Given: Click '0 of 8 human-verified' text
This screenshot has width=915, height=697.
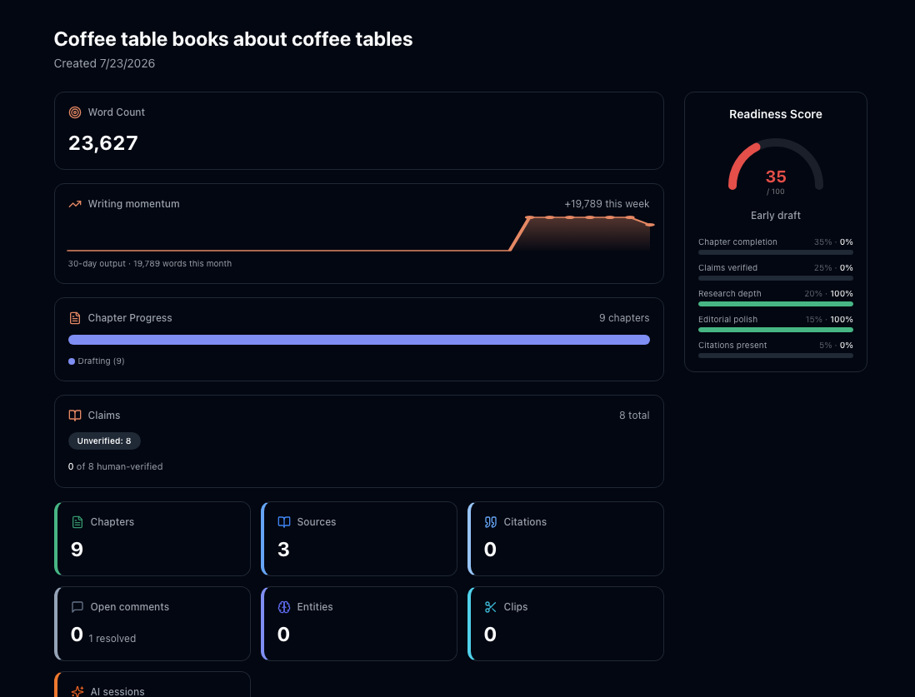Looking at the screenshot, I should coord(116,466).
